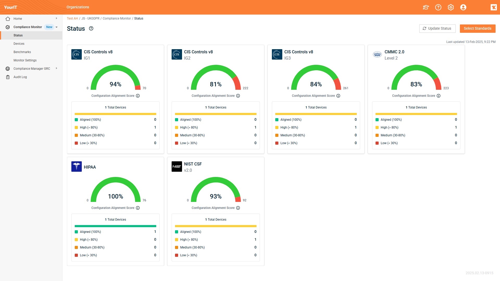Viewport: 500px width, 281px height.
Task: Click the green Aligned color swatch in HIPAA legend
Action: pyautogui.click(x=76, y=232)
